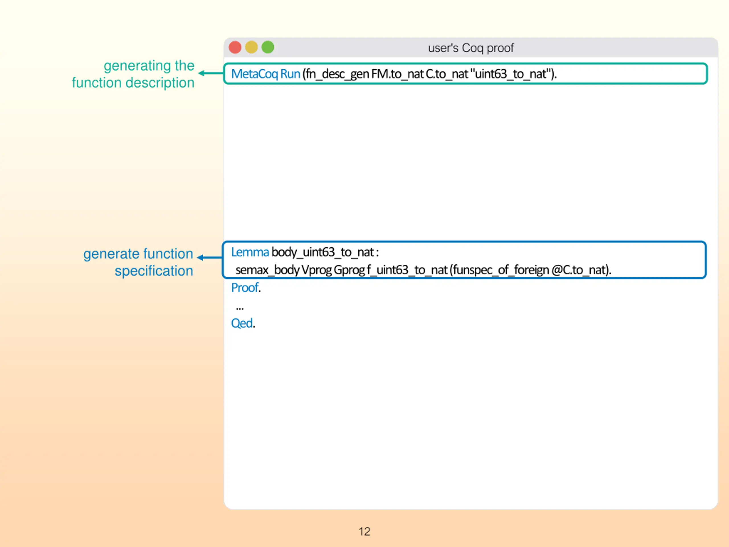Click the "Lemma" keyword
The width and height of the screenshot is (729, 547).
[x=250, y=252]
